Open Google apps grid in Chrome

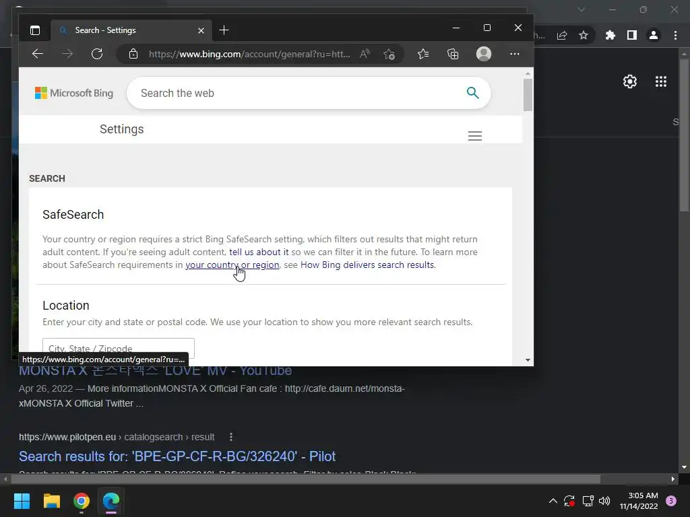(x=660, y=81)
